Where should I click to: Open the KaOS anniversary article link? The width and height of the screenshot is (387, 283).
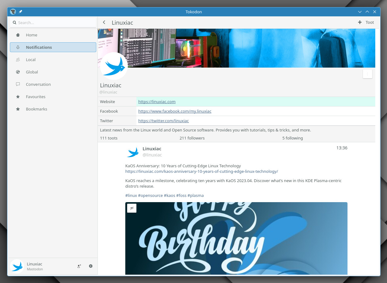pyautogui.click(x=202, y=171)
